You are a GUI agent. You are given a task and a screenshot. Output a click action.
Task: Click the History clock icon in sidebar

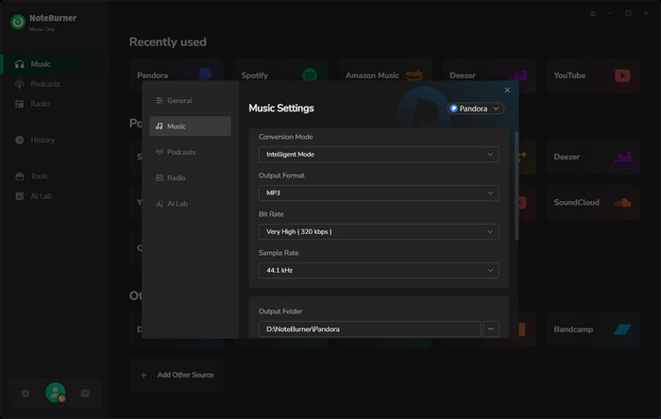tap(20, 140)
